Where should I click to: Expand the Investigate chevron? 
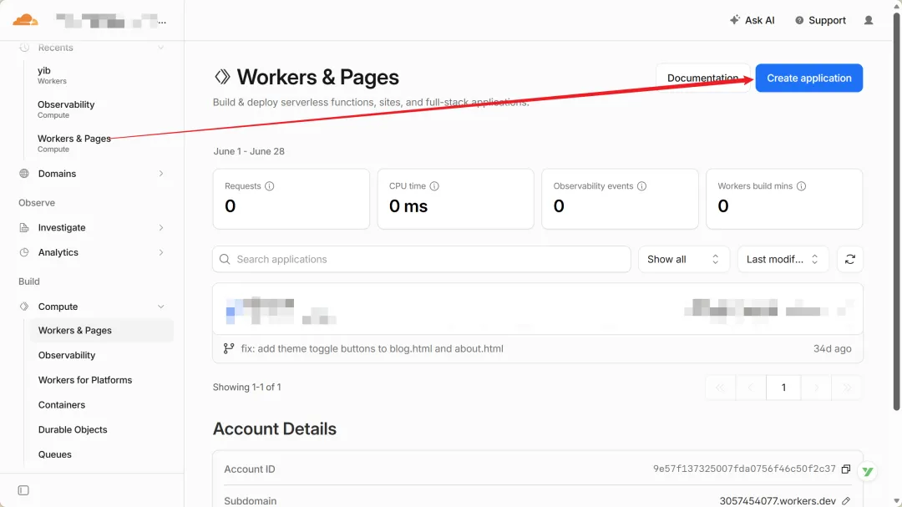click(161, 228)
